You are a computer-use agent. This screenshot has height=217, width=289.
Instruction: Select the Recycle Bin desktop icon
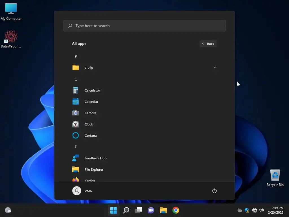[275, 178]
